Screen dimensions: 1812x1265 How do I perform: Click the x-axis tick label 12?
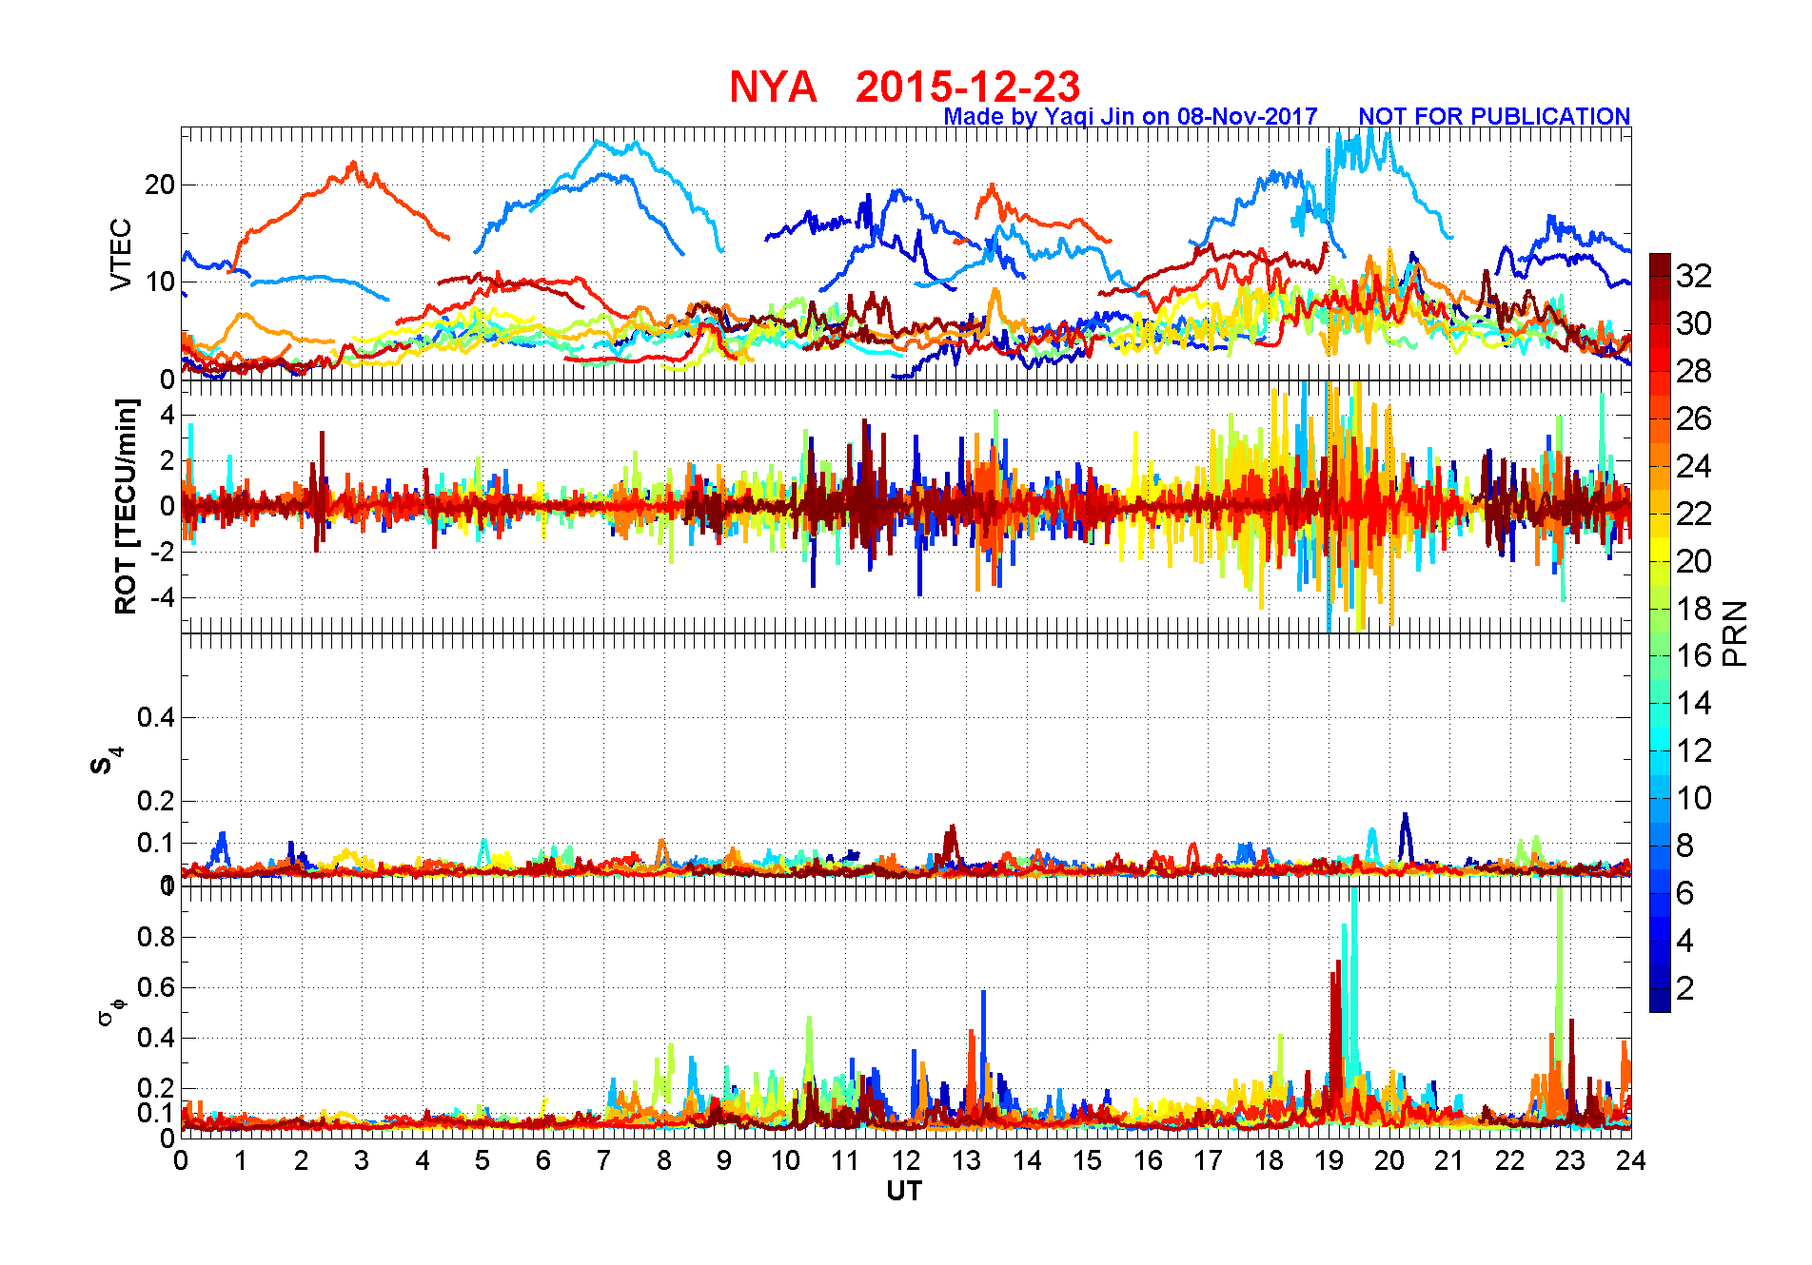[x=906, y=1160]
